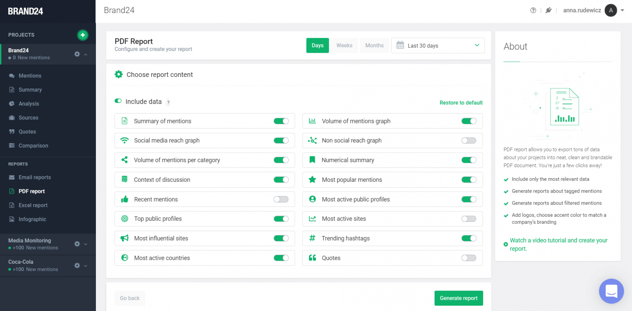This screenshot has width=632, height=311.
Task: Click the green add project plus icon
Action: pos(83,35)
